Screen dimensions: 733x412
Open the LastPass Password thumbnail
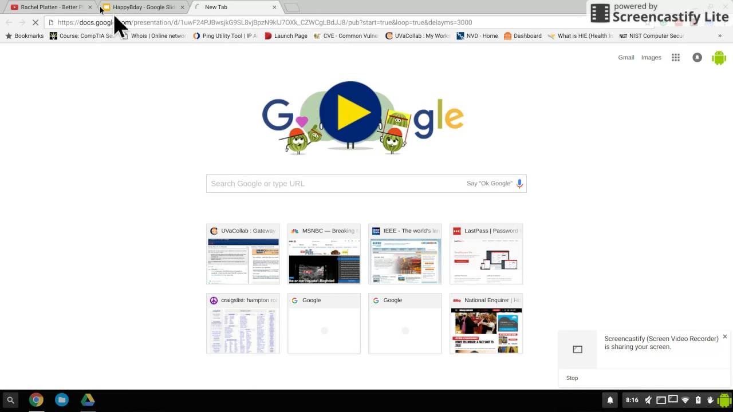tap(486, 254)
